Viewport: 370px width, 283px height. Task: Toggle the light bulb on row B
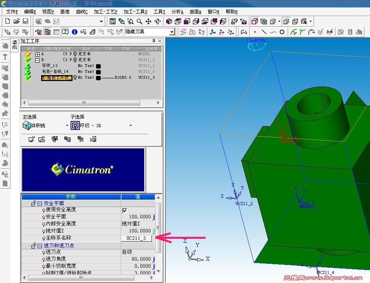pos(75,60)
